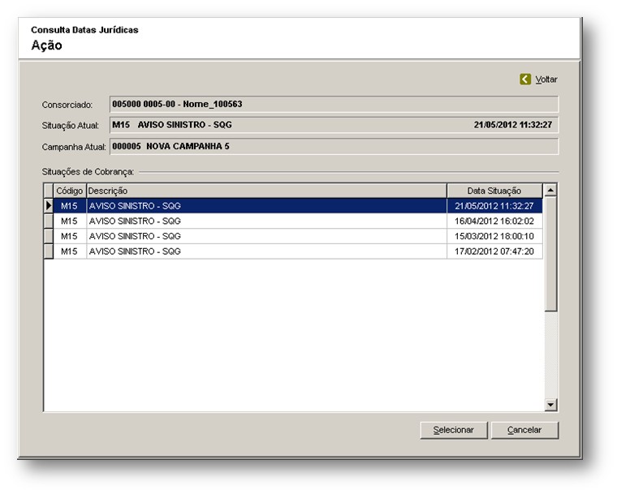This screenshot has height=494, width=617.
Task: Click the Voltar link text
Action: (x=546, y=79)
